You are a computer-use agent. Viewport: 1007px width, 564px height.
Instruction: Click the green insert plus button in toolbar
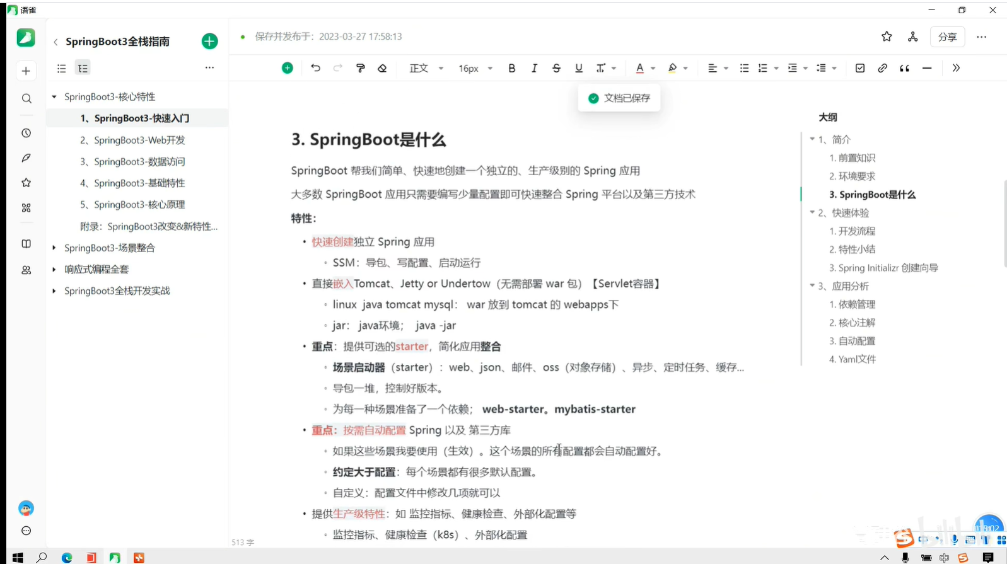pyautogui.click(x=287, y=68)
